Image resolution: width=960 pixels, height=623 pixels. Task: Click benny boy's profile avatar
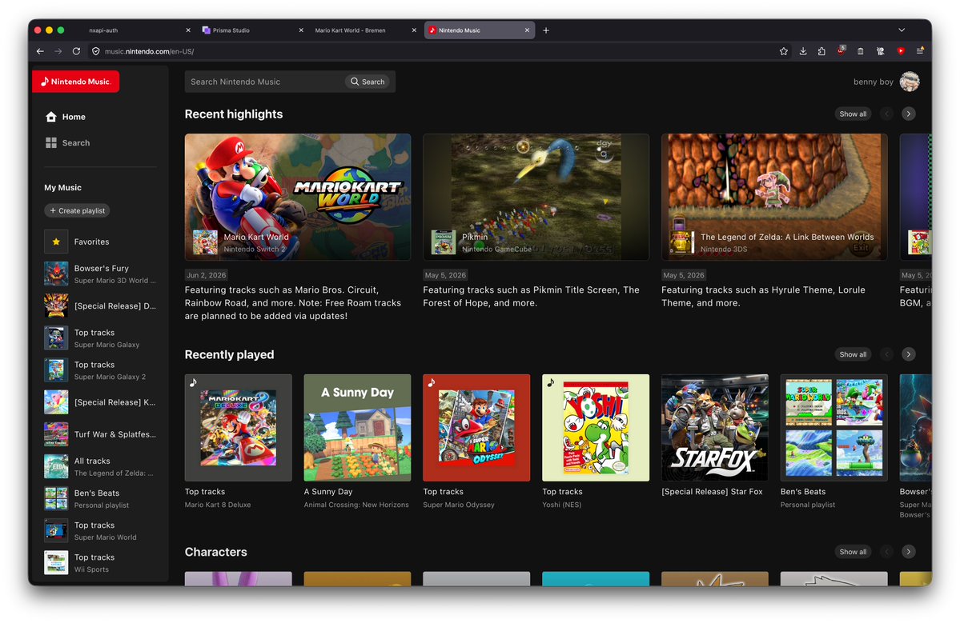[910, 82]
